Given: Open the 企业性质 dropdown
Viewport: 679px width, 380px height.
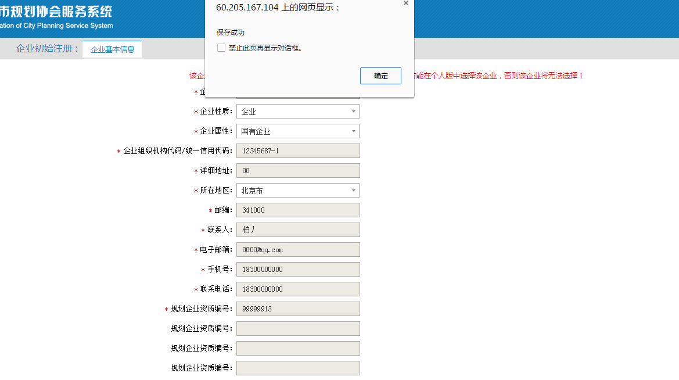Looking at the screenshot, I should pos(297,112).
